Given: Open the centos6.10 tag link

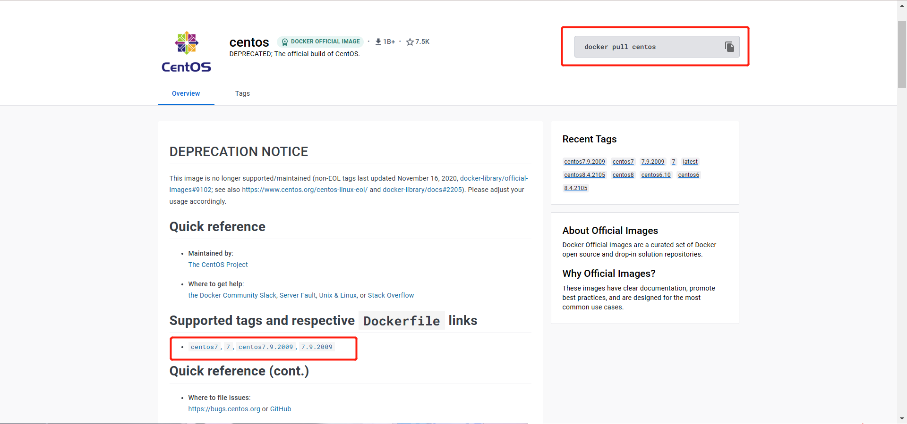Looking at the screenshot, I should [656, 175].
